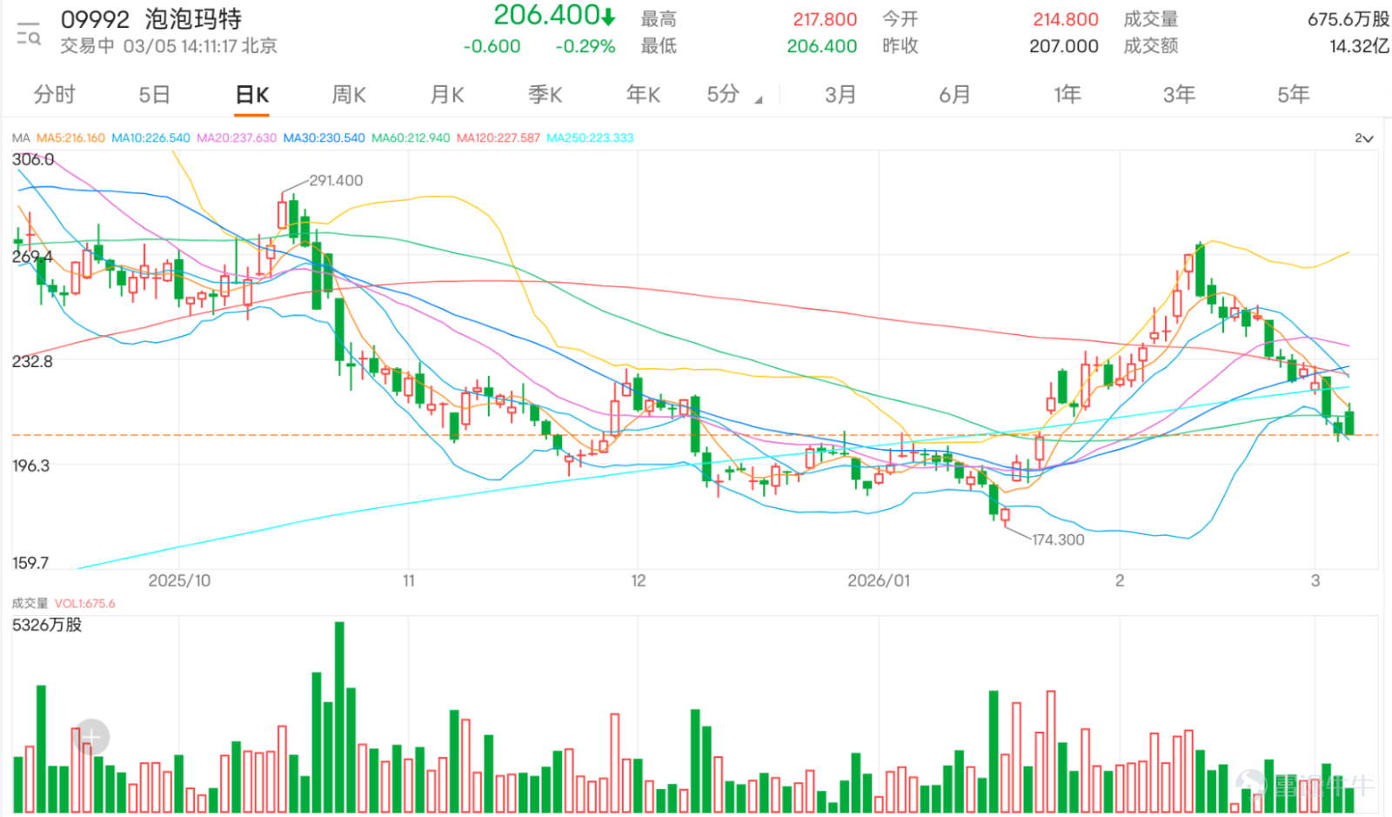
Task: Click the 291.400 high price marker
Action: (336, 180)
